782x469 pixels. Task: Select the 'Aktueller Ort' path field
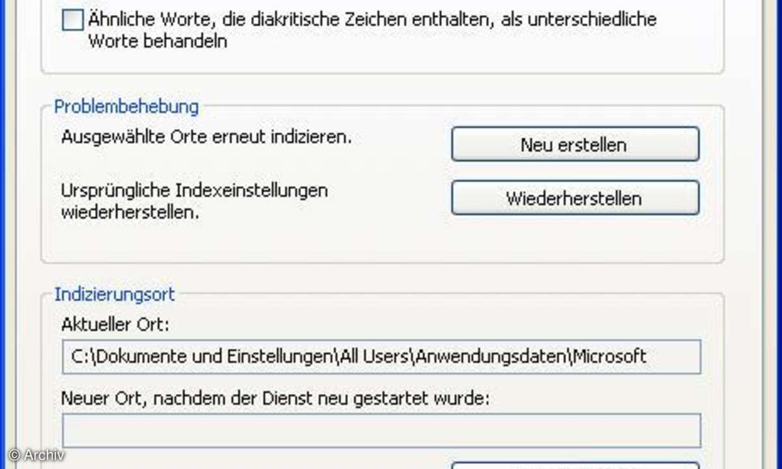tap(381, 356)
